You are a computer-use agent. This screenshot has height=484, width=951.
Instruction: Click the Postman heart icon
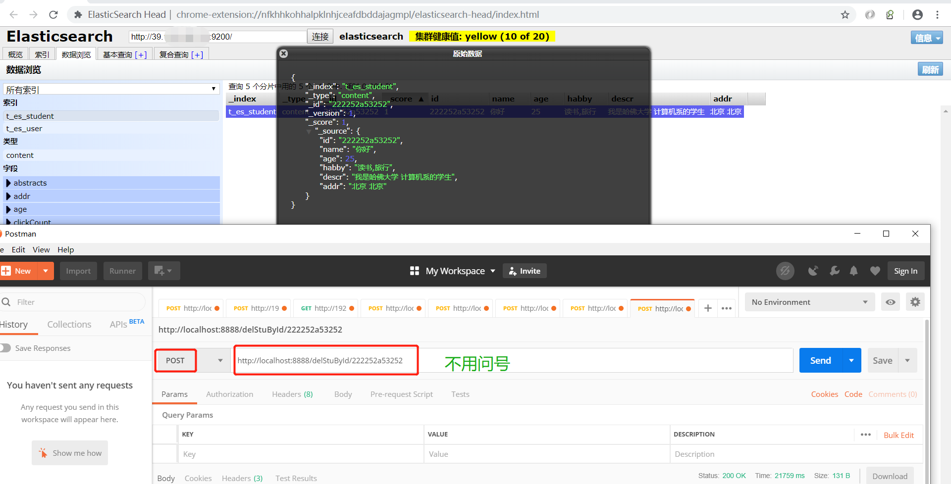(875, 271)
